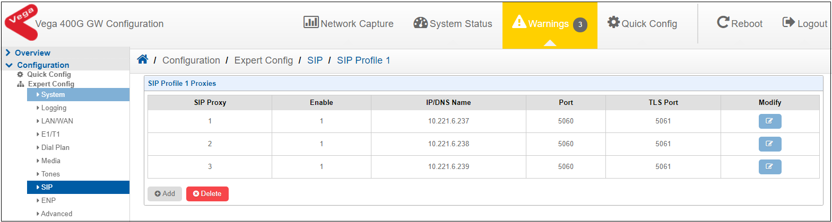Open Network Capture from top bar
Screen dimensions: 832x222
[348, 23]
